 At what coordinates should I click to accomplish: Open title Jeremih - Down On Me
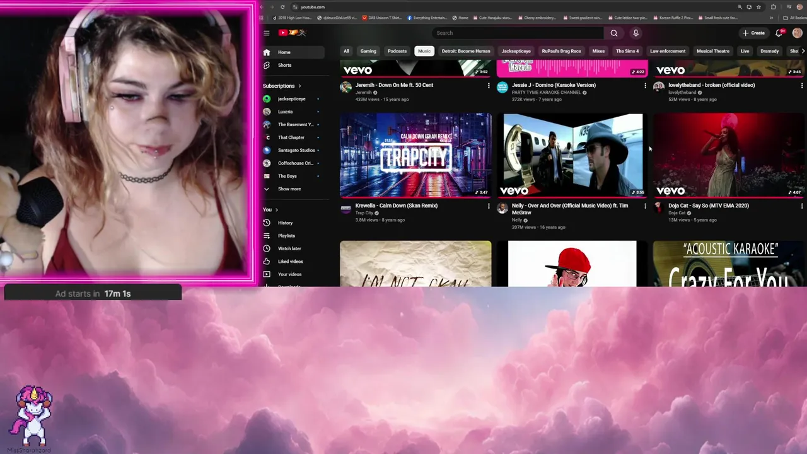click(x=394, y=85)
